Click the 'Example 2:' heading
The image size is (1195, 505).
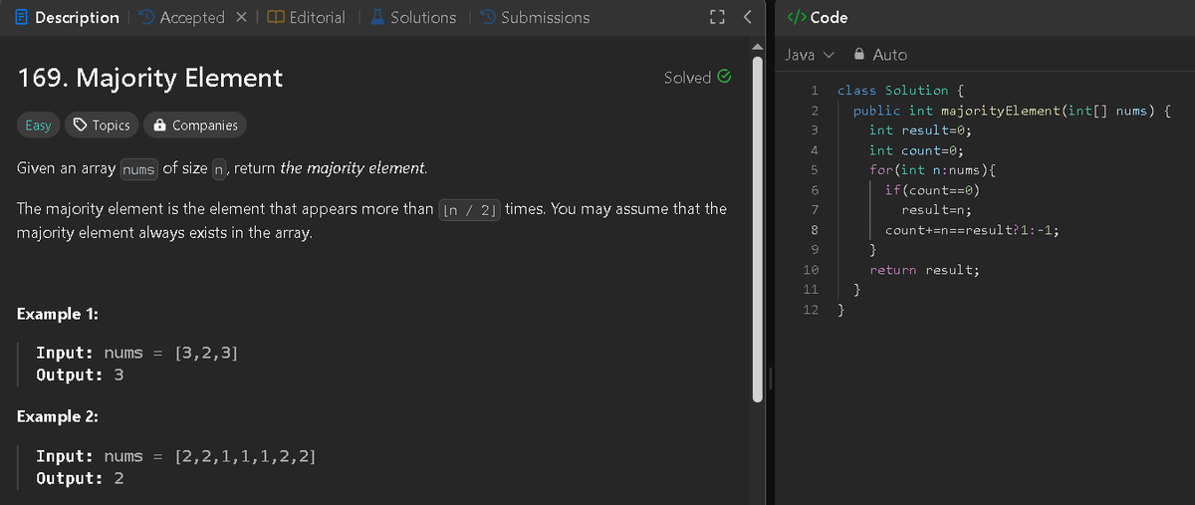point(57,416)
